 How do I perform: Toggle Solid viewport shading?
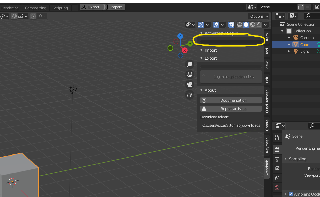pos(246,25)
